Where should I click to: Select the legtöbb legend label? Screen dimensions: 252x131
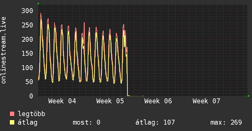pyautogui.click(x=31, y=114)
